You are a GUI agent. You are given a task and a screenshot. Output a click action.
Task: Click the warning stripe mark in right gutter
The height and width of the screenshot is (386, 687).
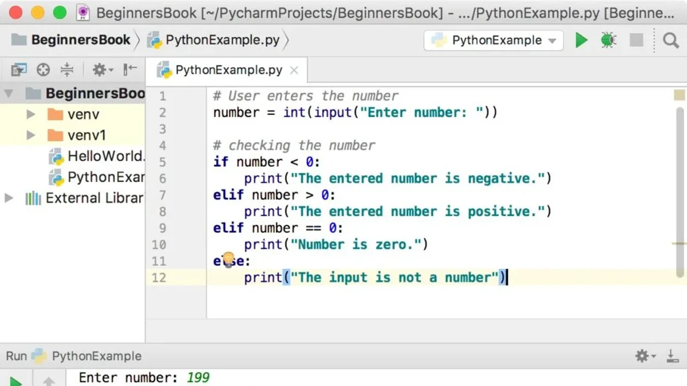coord(679,243)
